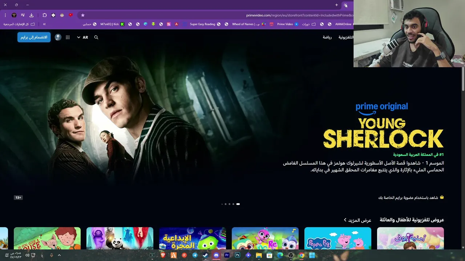Screen dimensions: 465x261
Task: Open the دورات bookmarks folder
Action: coord(309,24)
